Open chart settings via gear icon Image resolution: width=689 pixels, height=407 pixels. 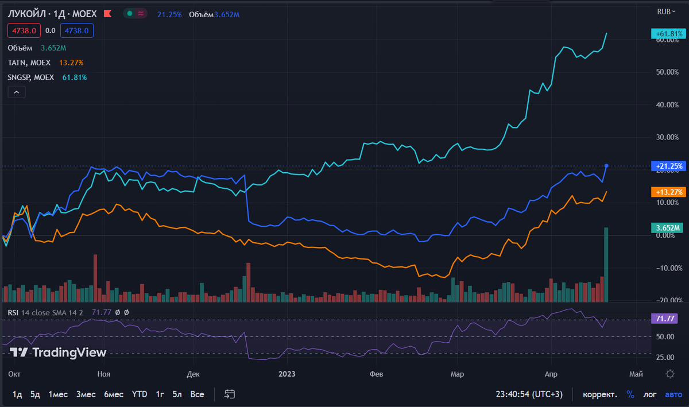[x=669, y=374]
